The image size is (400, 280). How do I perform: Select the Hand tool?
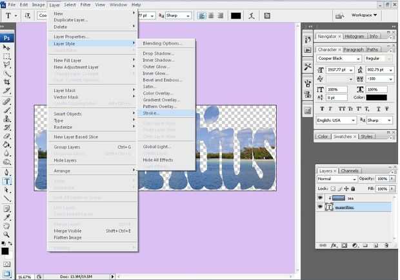pyautogui.click(x=6, y=226)
